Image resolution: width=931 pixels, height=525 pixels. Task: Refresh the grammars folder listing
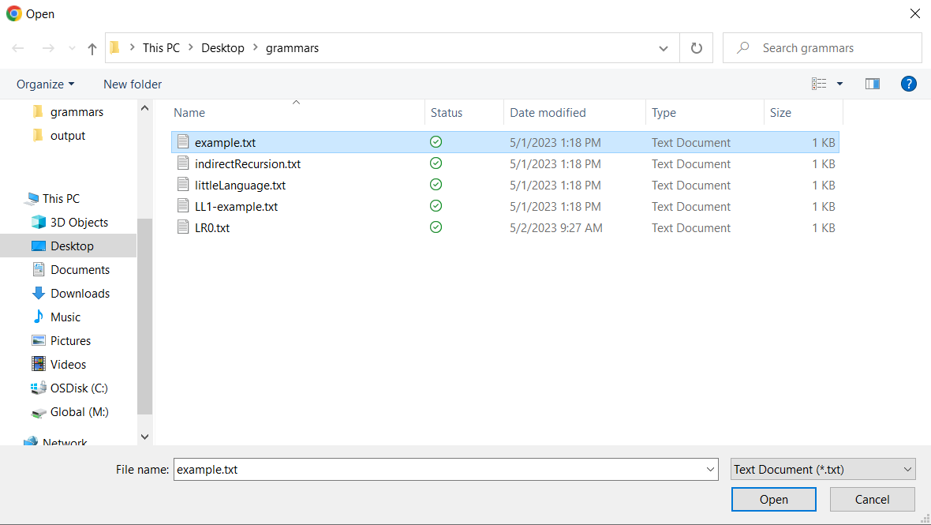[696, 48]
